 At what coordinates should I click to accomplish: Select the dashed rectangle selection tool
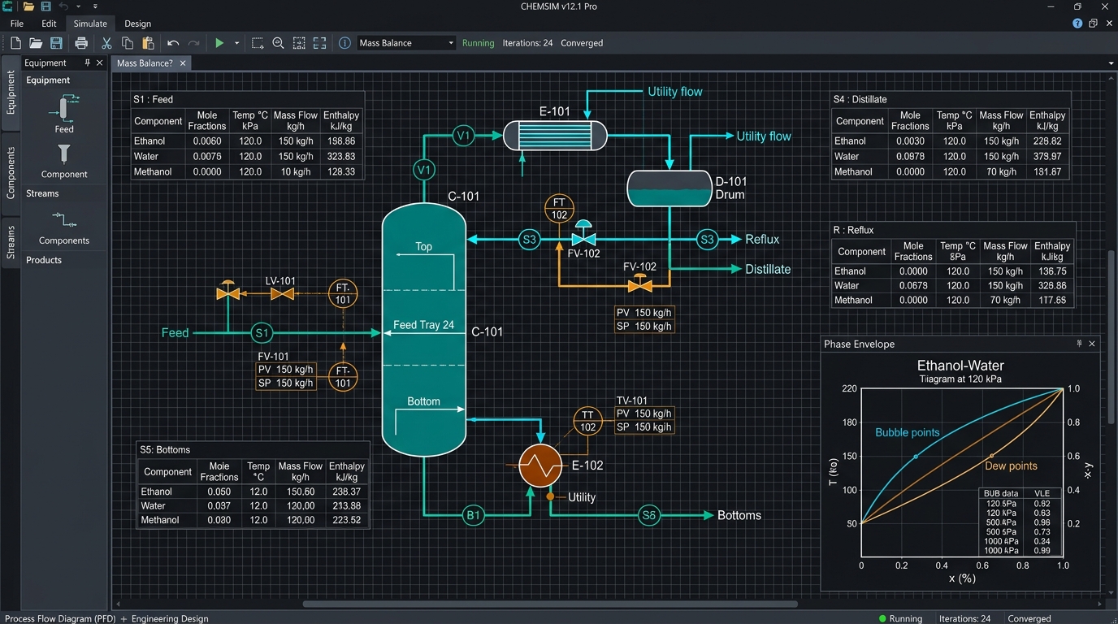click(x=258, y=43)
